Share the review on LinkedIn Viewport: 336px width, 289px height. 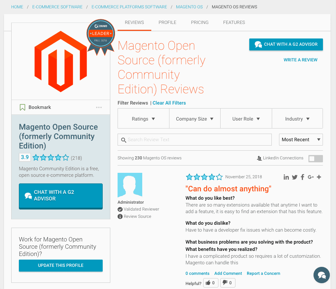click(x=286, y=177)
